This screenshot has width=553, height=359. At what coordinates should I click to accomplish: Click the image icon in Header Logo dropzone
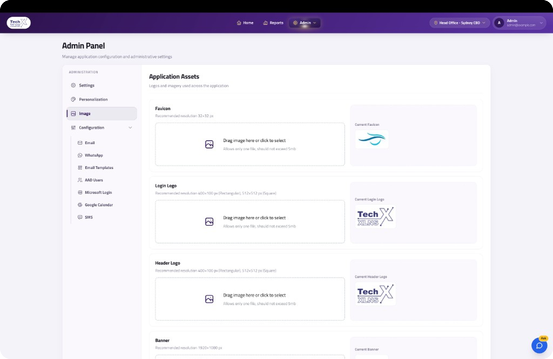coord(209,299)
